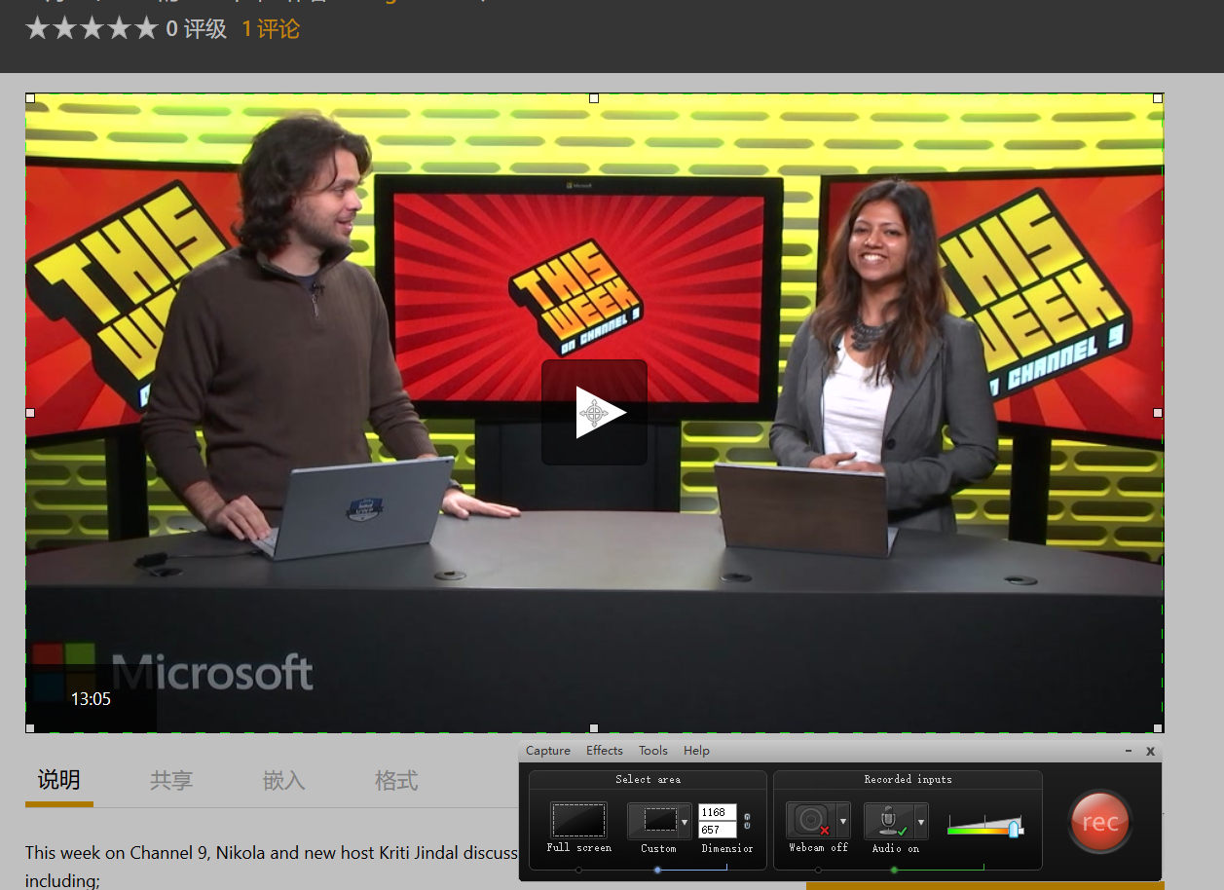Click the 13:05 video duration label
Image resolution: width=1224 pixels, height=890 pixels.
point(91,698)
